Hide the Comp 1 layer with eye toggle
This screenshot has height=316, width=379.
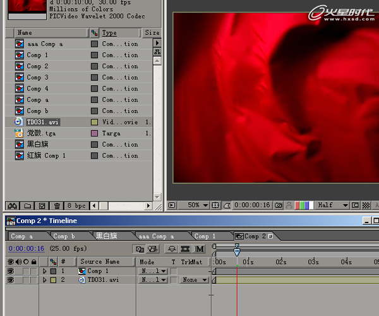10,271
